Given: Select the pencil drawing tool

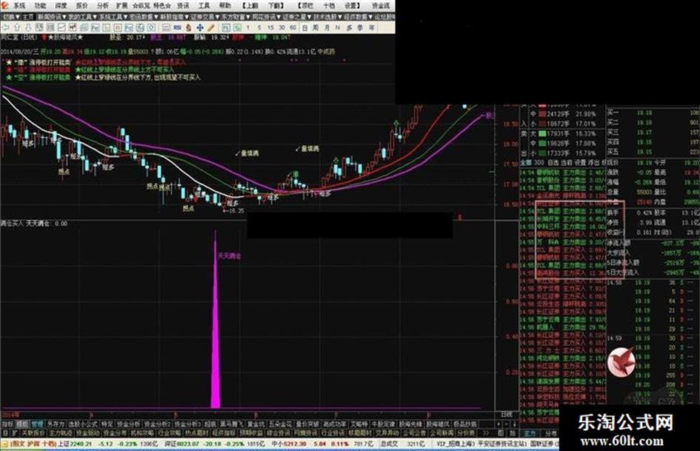Looking at the screenshot, I should [210, 27].
